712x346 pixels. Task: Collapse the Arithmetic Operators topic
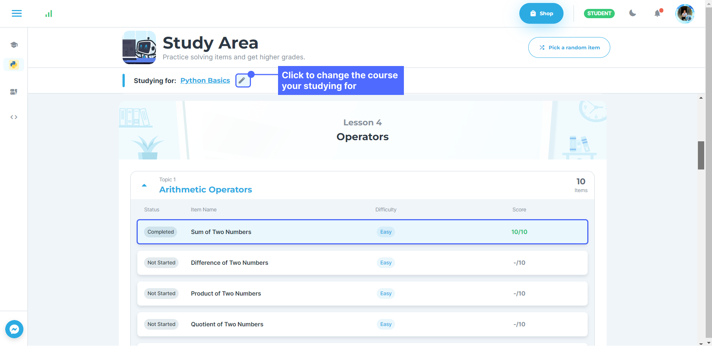tap(144, 185)
